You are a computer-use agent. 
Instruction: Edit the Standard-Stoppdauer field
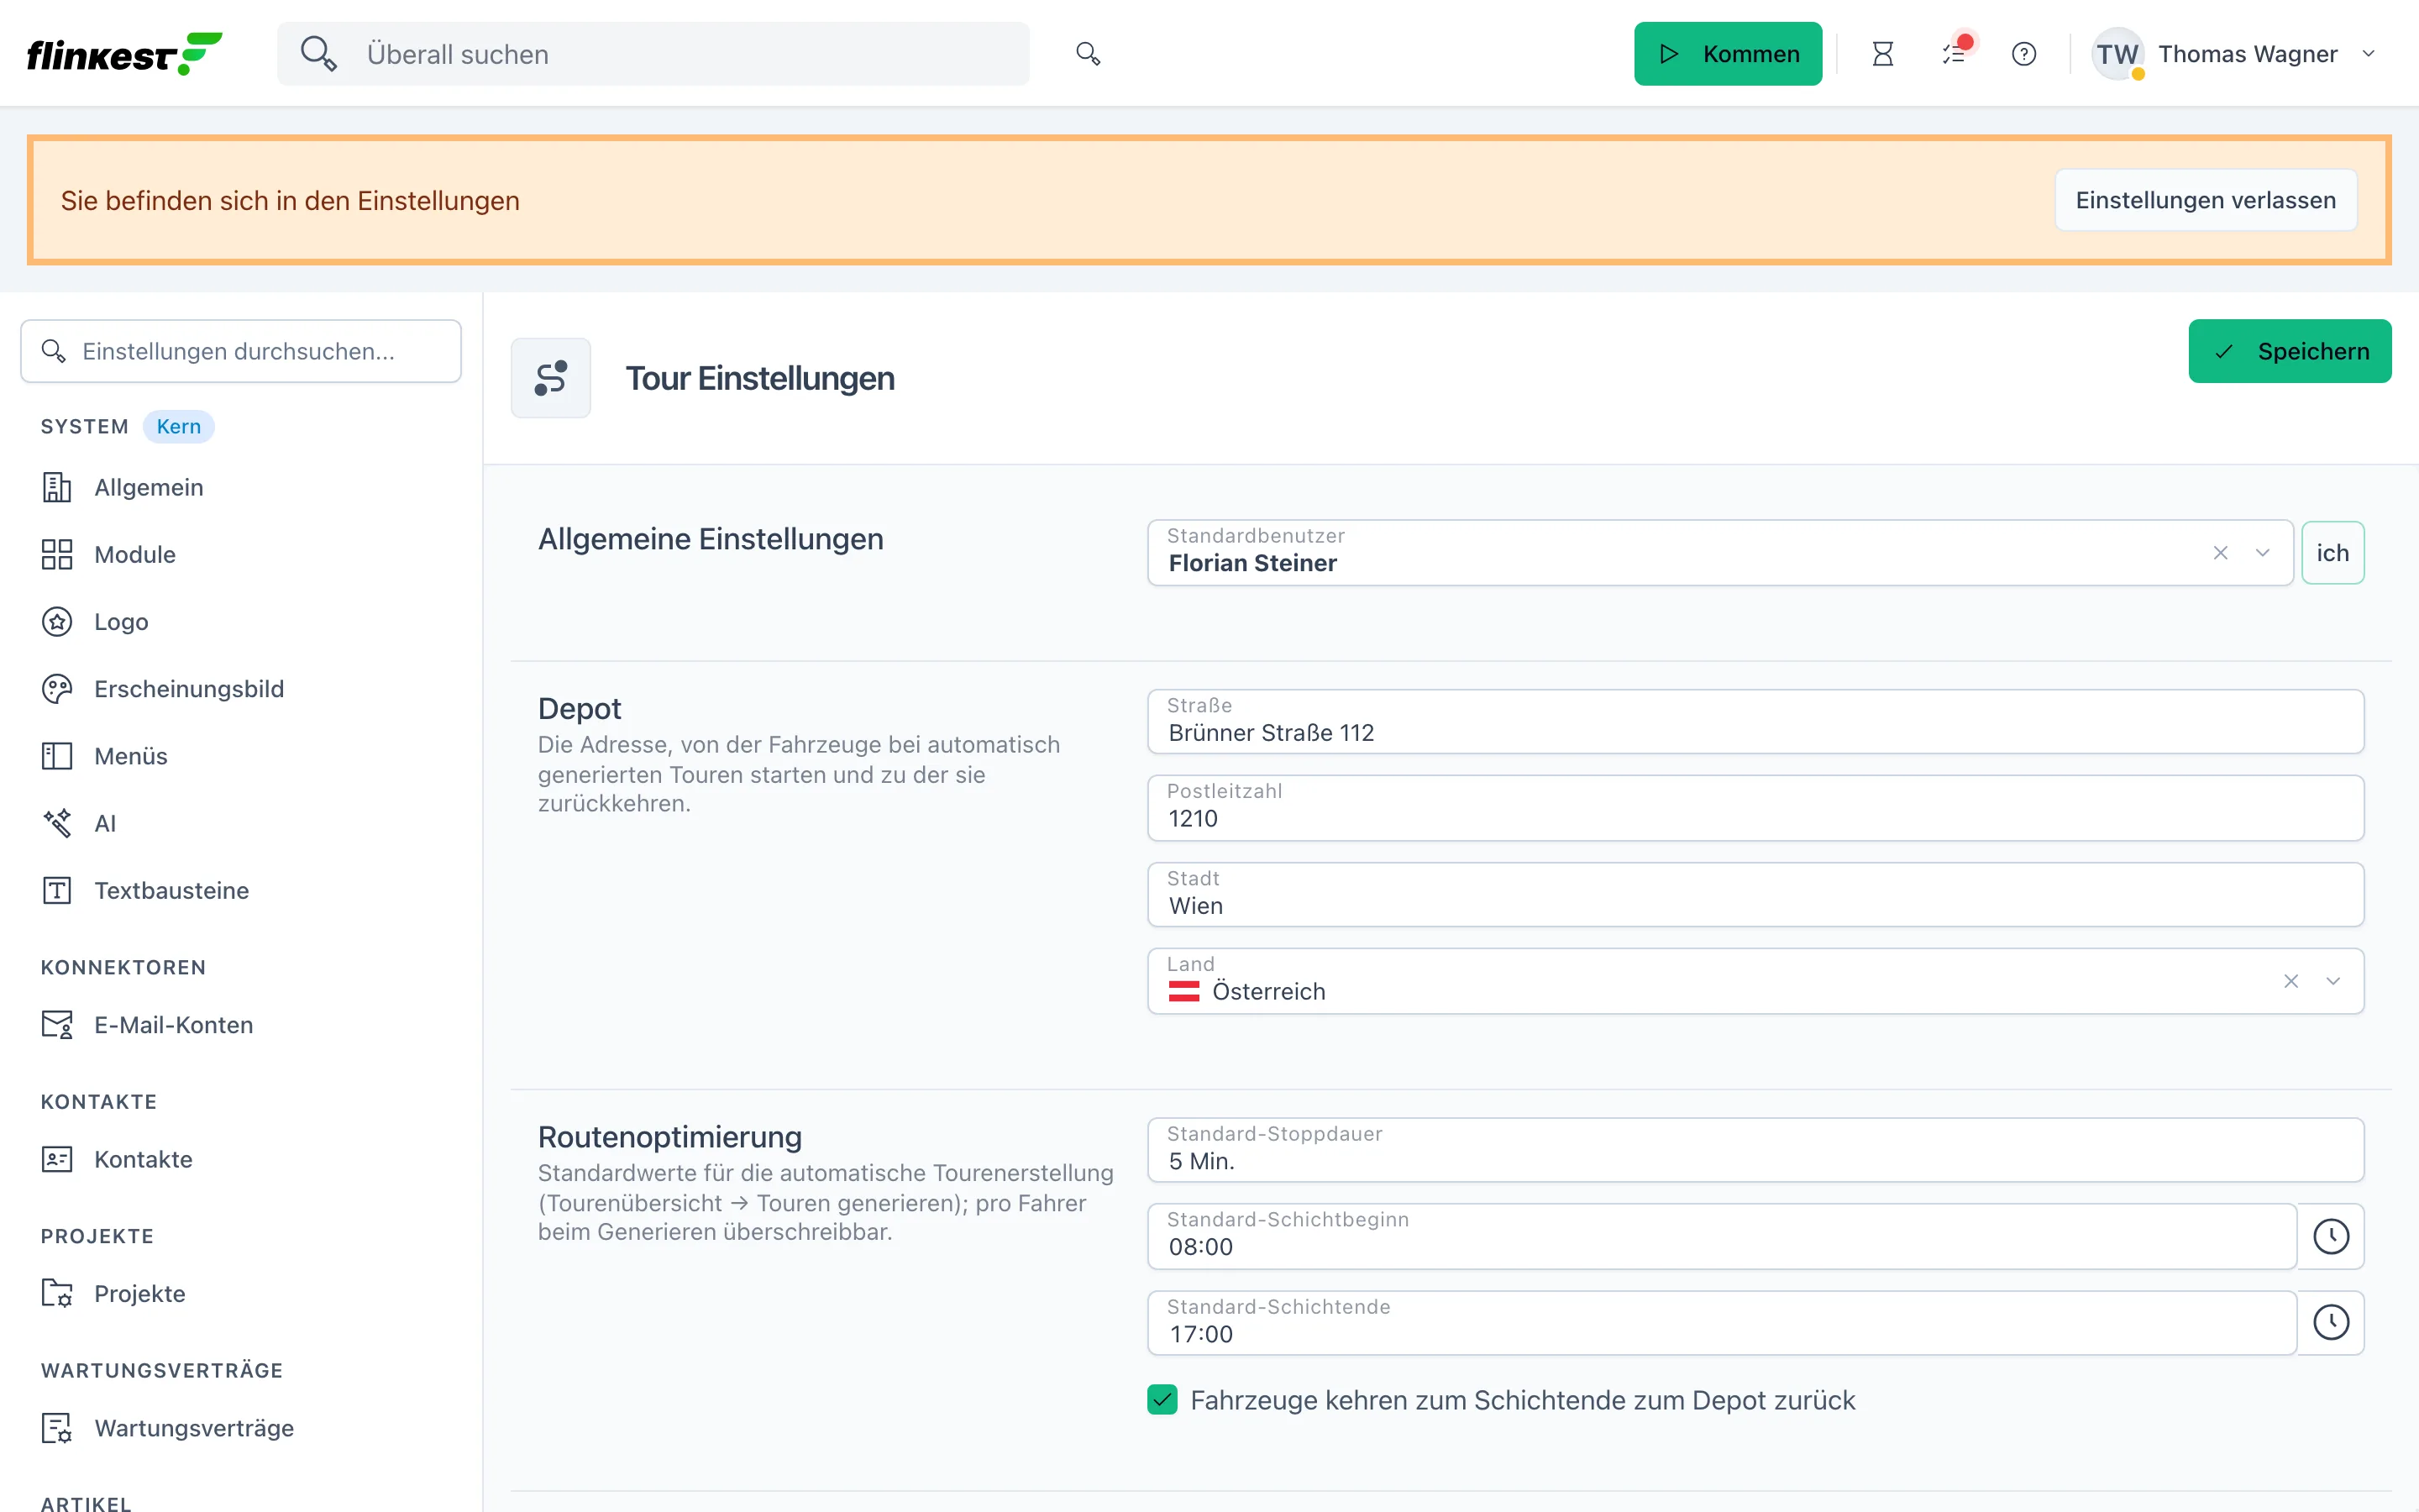pyautogui.click(x=1755, y=1150)
